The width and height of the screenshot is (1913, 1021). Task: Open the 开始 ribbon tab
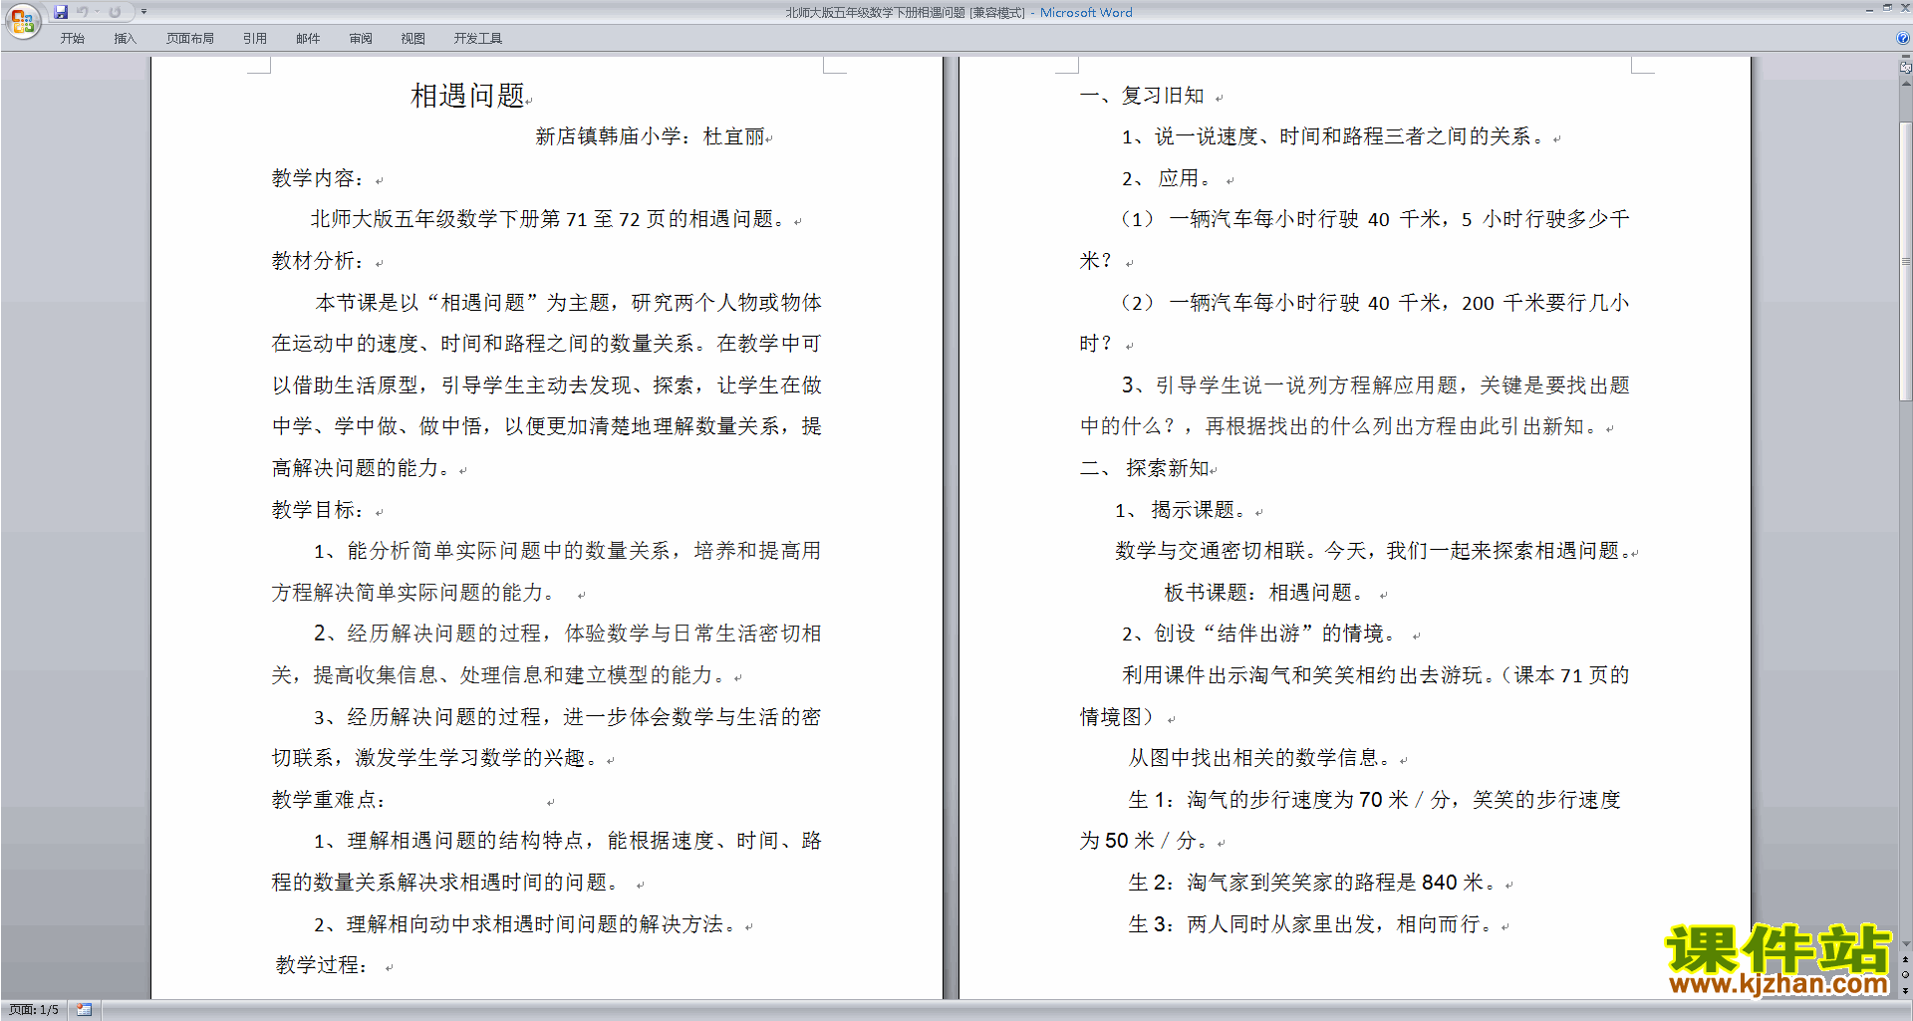[x=72, y=39]
